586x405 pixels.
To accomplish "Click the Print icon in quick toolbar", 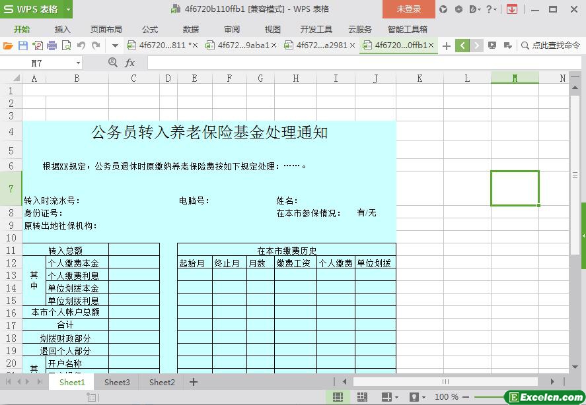I will 52,46.
